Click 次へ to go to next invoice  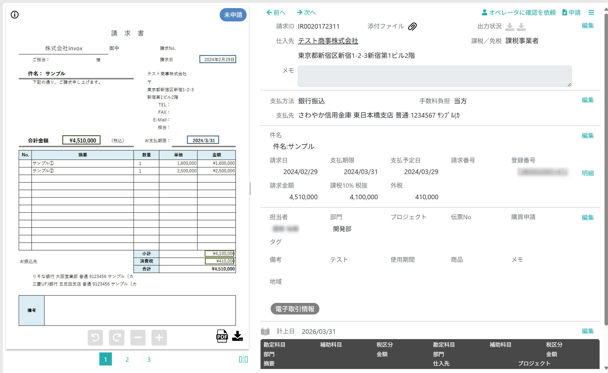(306, 12)
